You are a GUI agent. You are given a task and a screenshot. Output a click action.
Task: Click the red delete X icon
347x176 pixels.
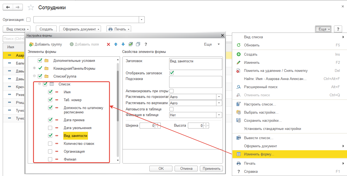click(108, 44)
